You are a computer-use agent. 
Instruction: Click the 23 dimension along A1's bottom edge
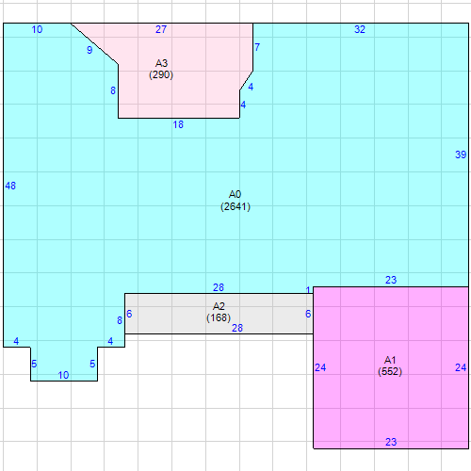[x=391, y=442]
